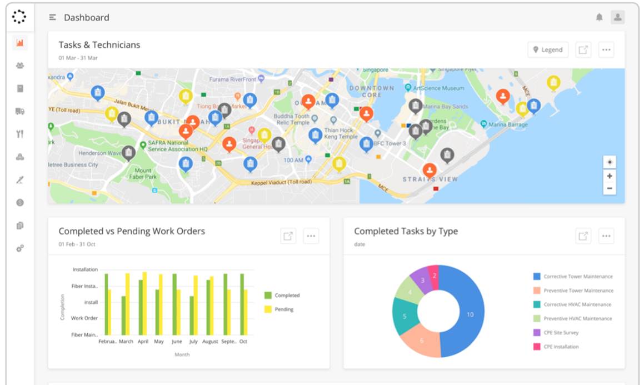
Task: Click the Corrective Tower Maintenance blue legend swatch
Action: point(537,276)
